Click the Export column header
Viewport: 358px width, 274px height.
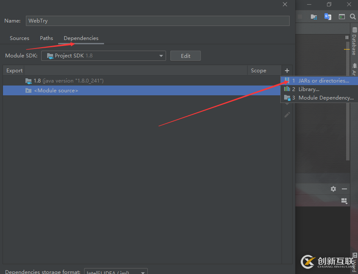tap(14, 71)
